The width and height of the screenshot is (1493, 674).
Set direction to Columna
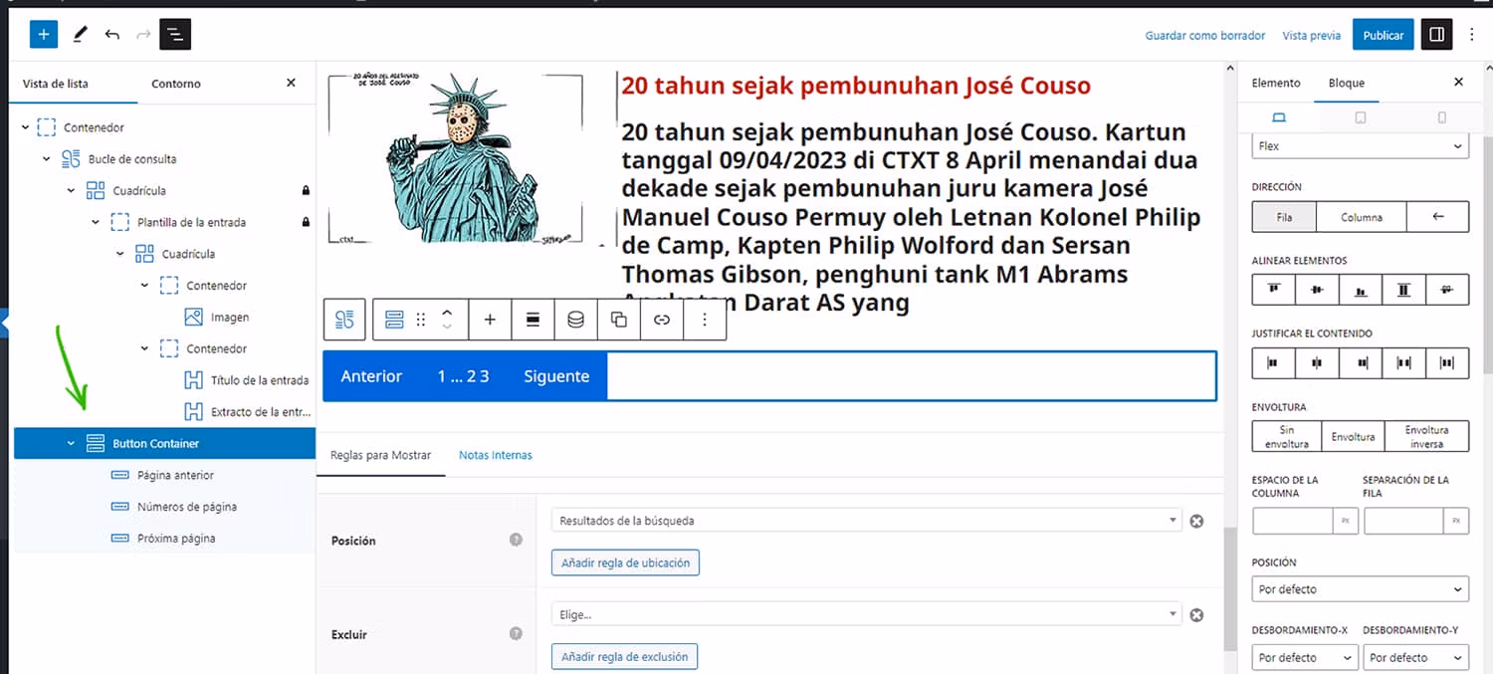pyautogui.click(x=1362, y=217)
